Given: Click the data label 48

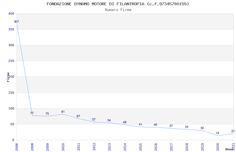Looking at the screenshot, I should [x=125, y=122].
